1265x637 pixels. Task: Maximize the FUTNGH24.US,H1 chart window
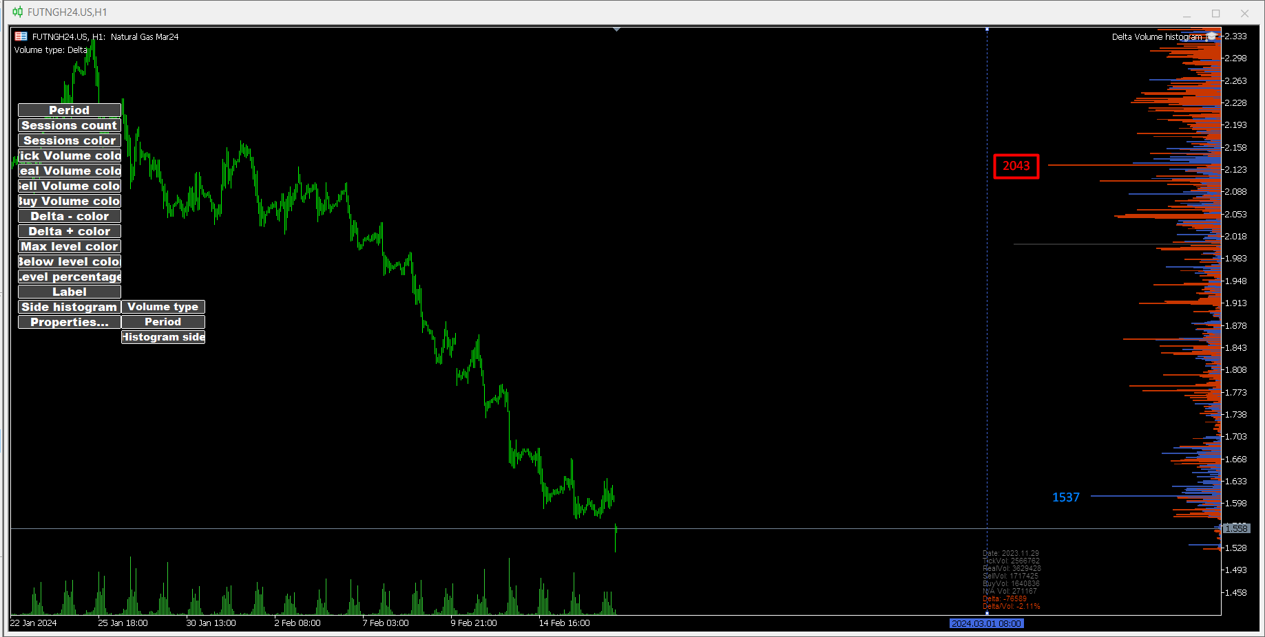(x=1216, y=12)
